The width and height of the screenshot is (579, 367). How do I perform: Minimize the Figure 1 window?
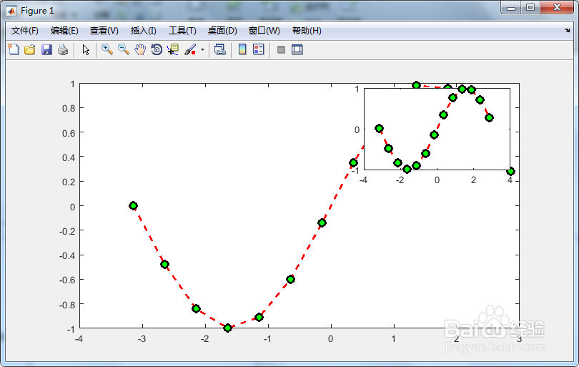(511, 8)
